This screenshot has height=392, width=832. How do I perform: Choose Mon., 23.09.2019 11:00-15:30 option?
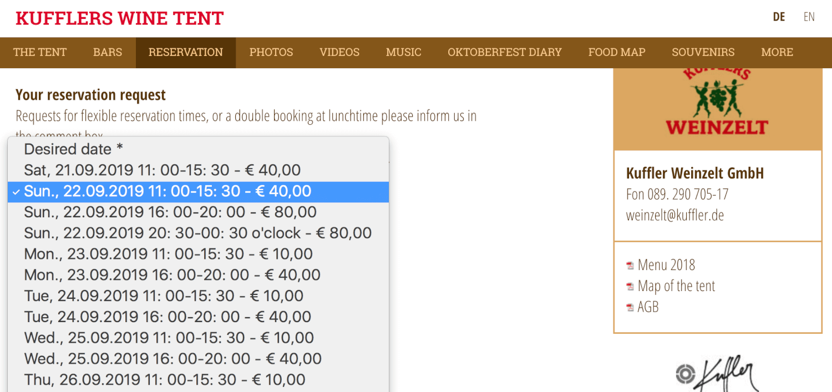(x=198, y=254)
